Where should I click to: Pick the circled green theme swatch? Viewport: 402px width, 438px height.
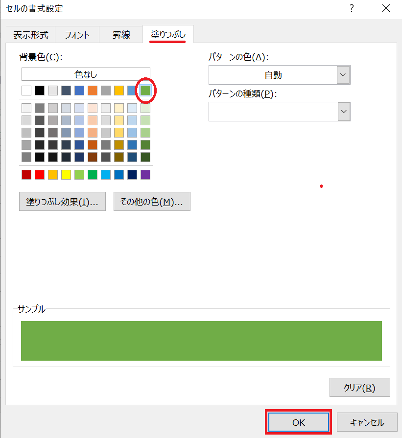pos(145,91)
